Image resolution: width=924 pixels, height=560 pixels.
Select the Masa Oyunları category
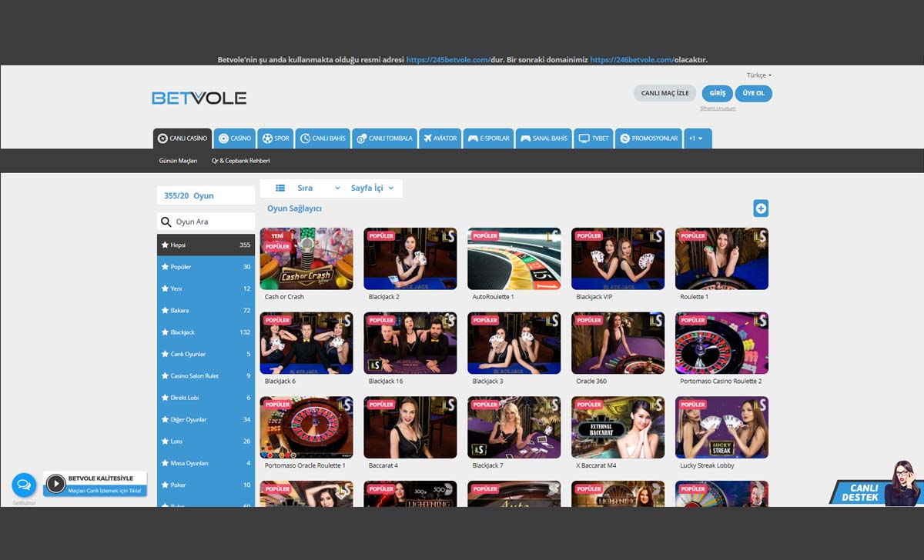206,463
